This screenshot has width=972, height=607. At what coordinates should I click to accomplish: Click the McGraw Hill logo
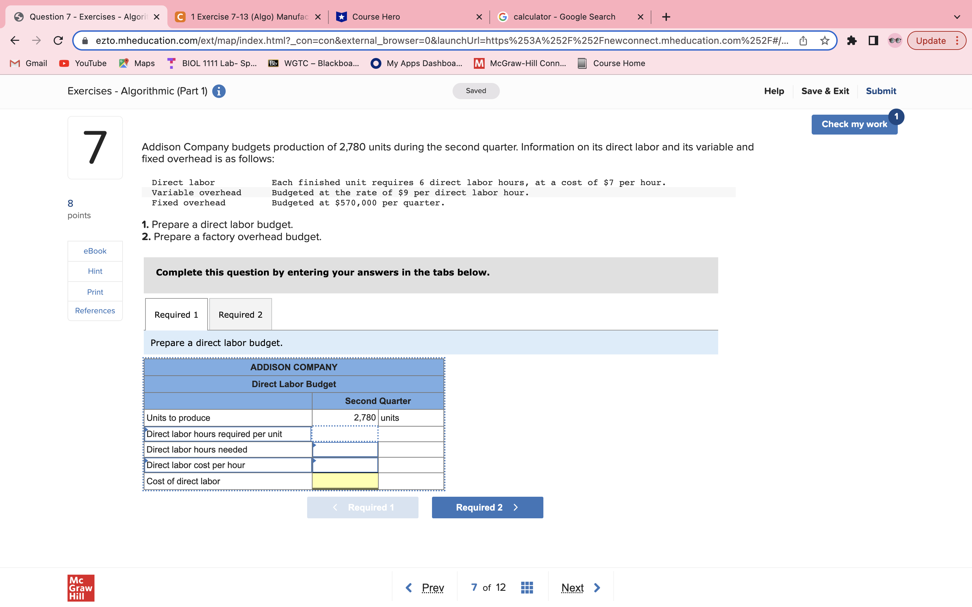click(x=81, y=587)
